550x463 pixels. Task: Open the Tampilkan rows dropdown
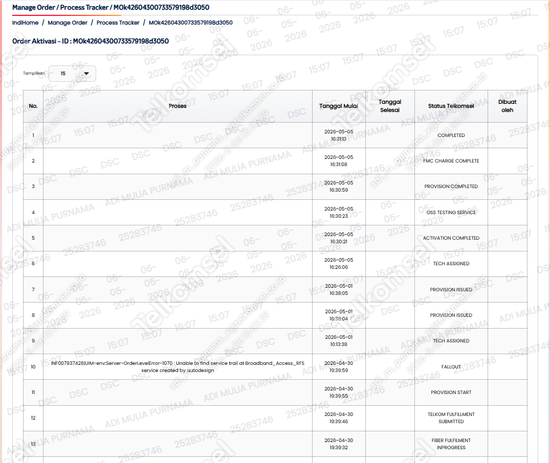point(72,74)
